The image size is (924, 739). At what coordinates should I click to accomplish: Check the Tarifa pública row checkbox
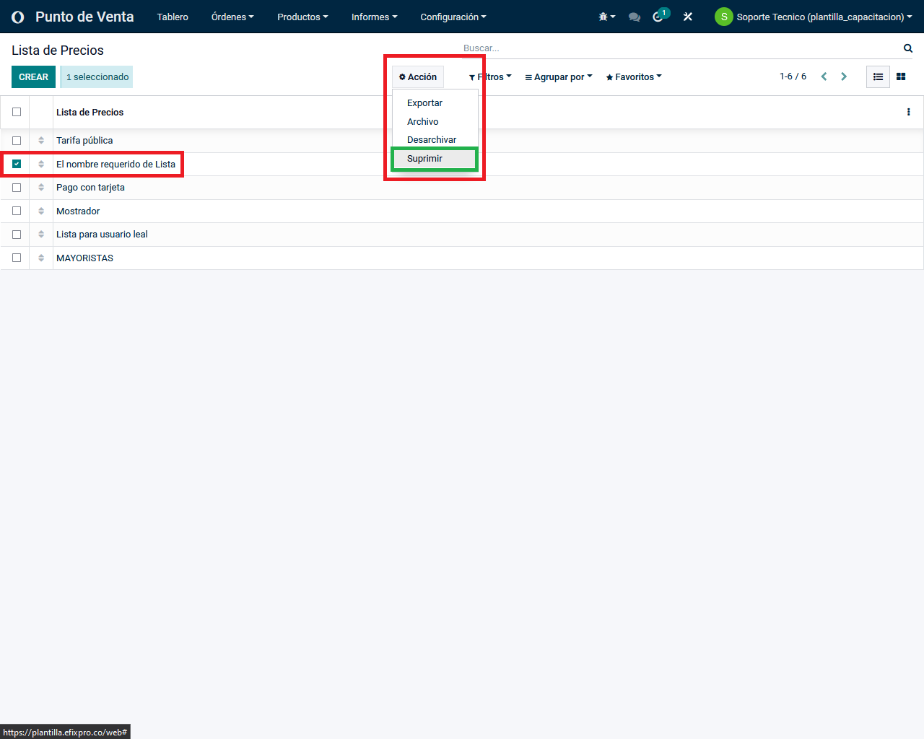(x=17, y=141)
